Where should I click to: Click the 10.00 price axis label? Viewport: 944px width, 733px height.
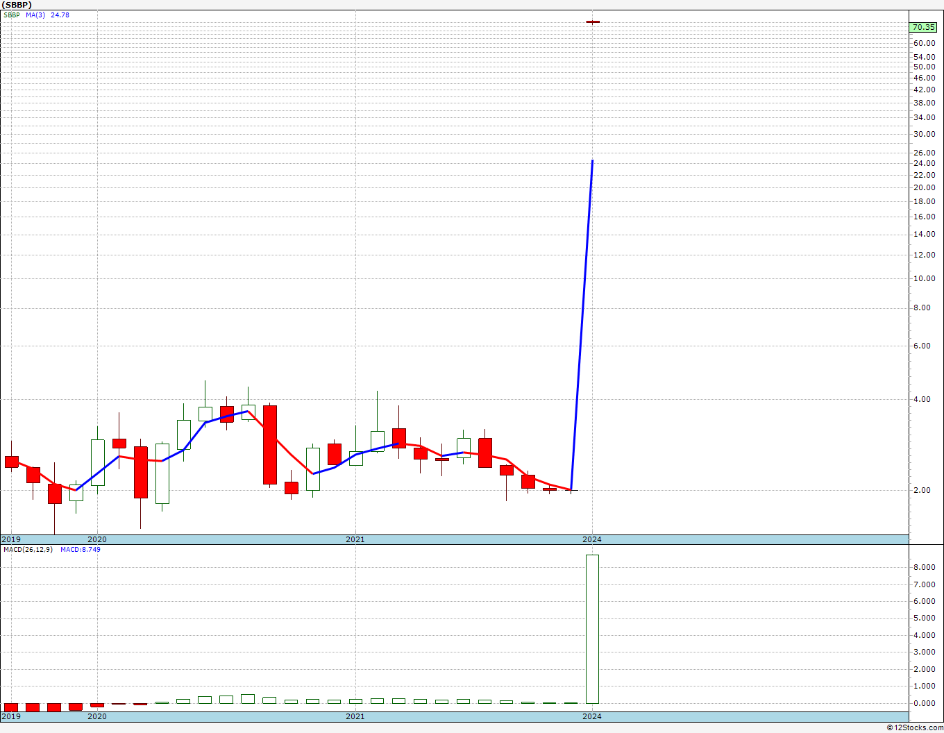pyautogui.click(x=924, y=278)
